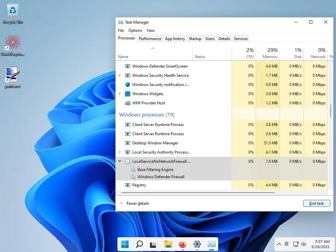This screenshot has height=252, width=336.
Task: Switch to the Performance tab
Action: click(150, 39)
